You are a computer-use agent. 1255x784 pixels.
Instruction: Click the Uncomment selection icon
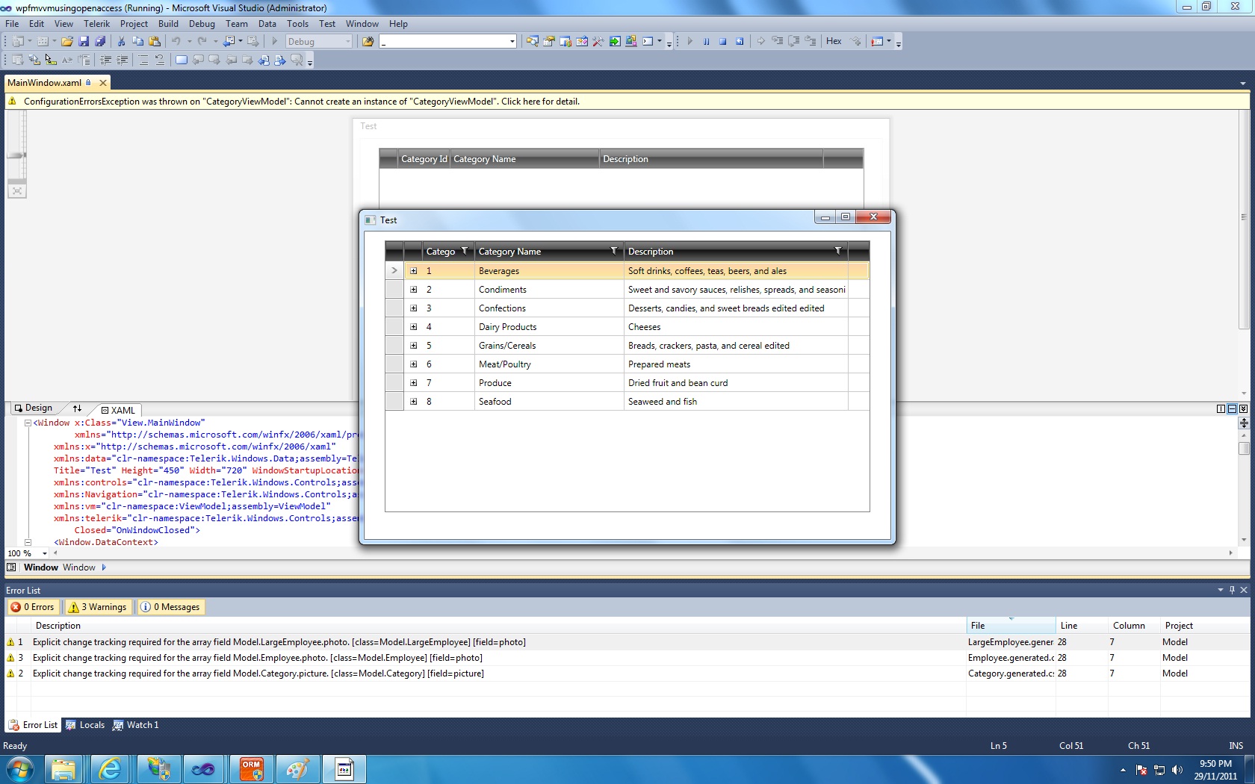pos(160,60)
